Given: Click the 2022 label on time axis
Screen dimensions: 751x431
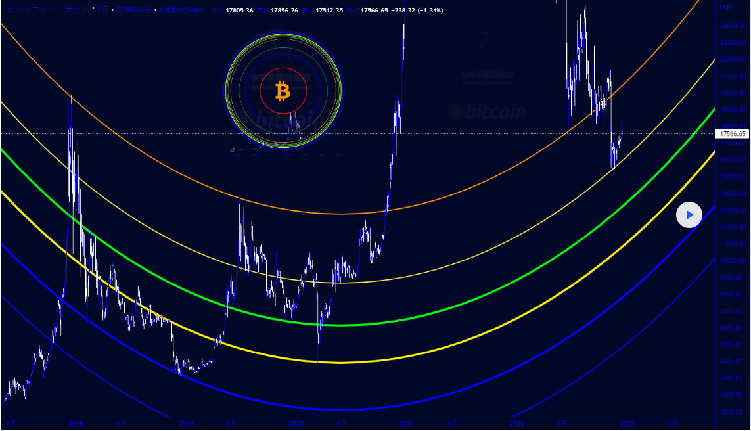Looking at the screenshot, I should click(517, 424).
